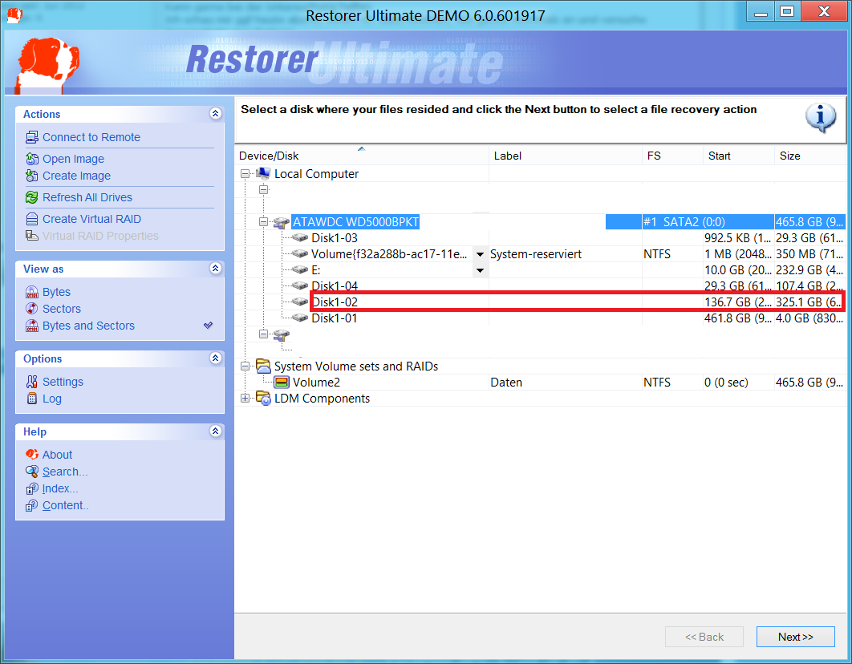Click the Disk1-04 partition icon
852x664 pixels.
(299, 285)
